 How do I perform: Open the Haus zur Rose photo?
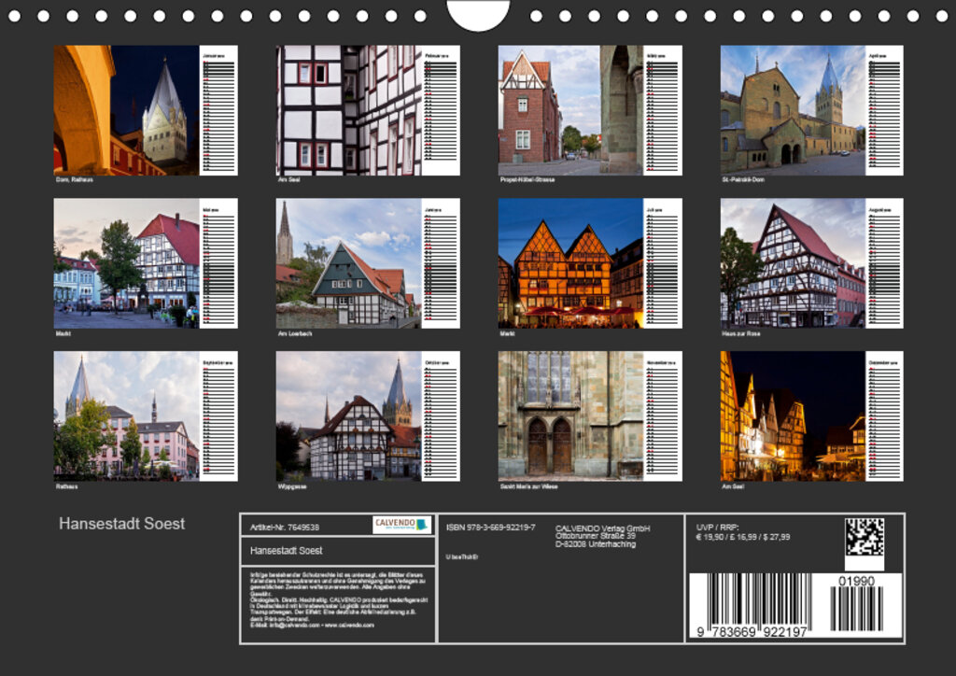click(x=793, y=262)
